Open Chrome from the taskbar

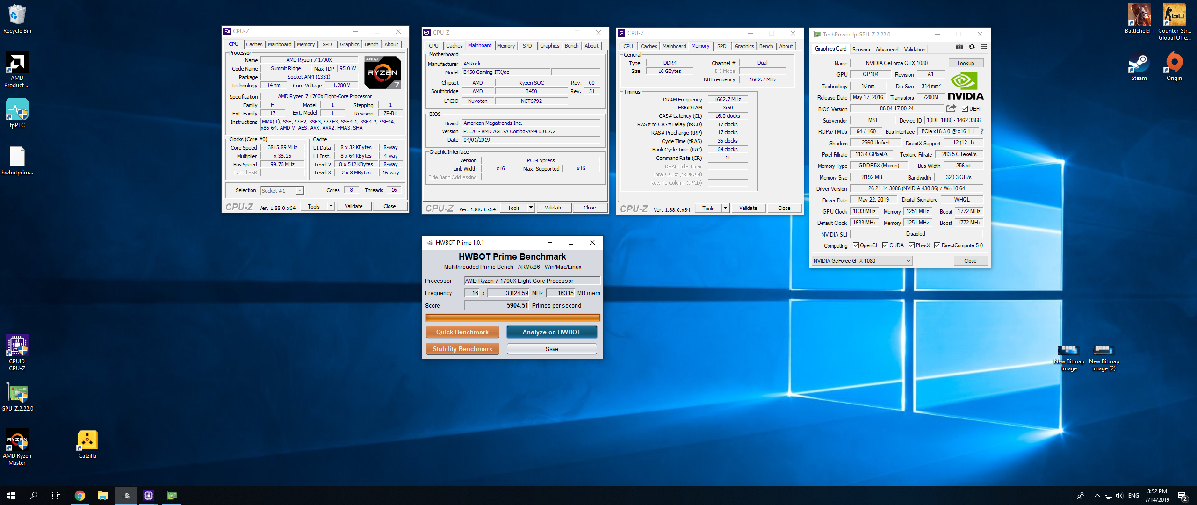pyautogui.click(x=80, y=496)
